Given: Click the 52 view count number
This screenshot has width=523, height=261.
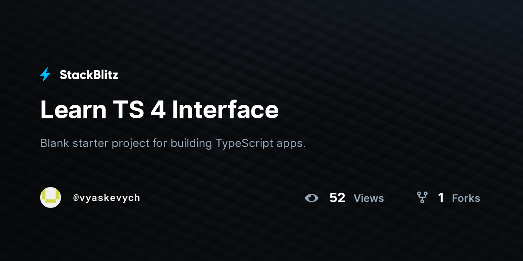Looking at the screenshot, I should pyautogui.click(x=337, y=198).
